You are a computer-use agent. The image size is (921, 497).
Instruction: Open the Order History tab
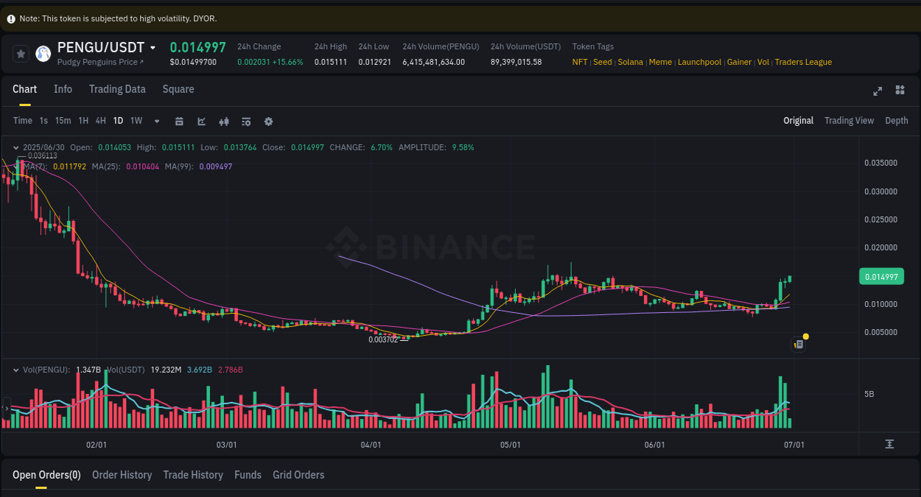point(122,475)
